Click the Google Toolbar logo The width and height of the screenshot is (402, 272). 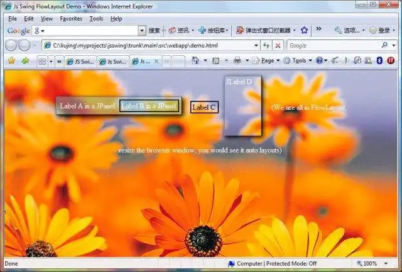pos(18,31)
